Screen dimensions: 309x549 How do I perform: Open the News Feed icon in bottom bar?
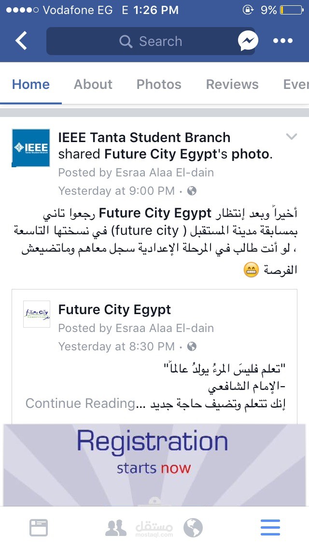click(x=39, y=527)
